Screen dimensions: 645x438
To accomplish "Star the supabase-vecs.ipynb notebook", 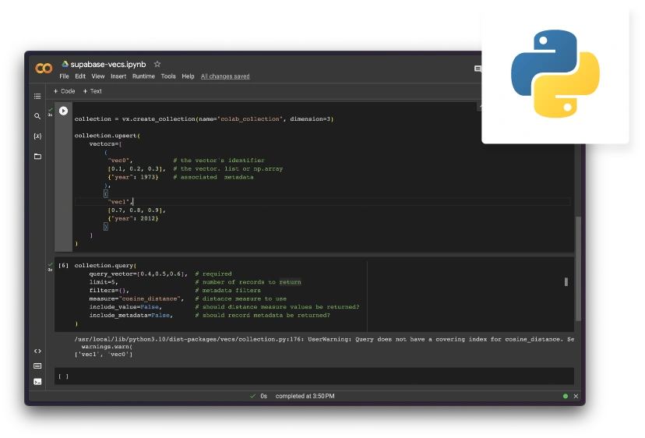I will [157, 64].
